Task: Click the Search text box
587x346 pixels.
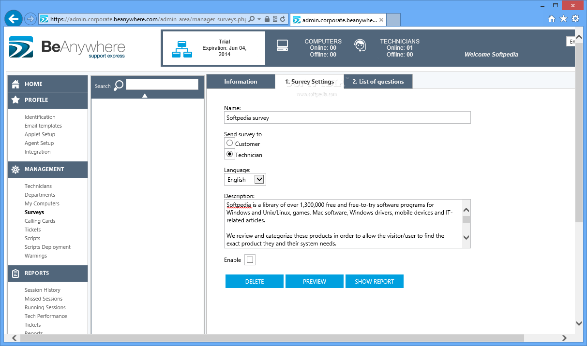Action: (162, 85)
